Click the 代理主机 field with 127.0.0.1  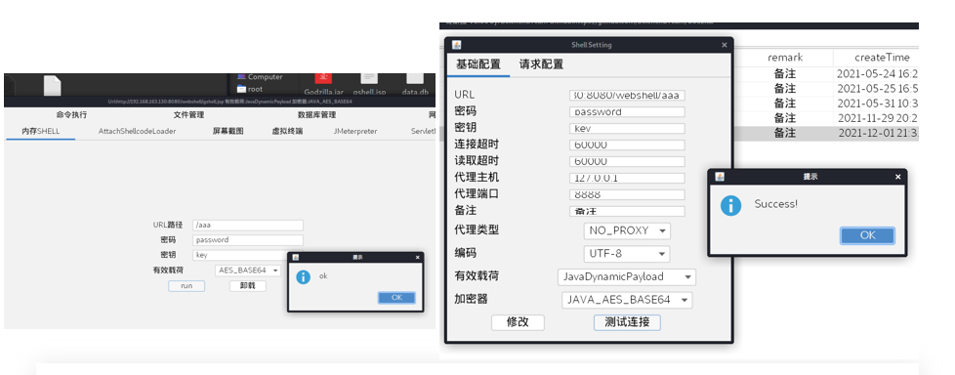627,179
